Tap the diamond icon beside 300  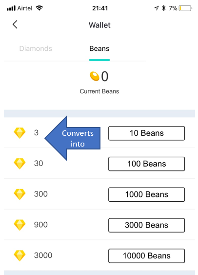(x=20, y=194)
